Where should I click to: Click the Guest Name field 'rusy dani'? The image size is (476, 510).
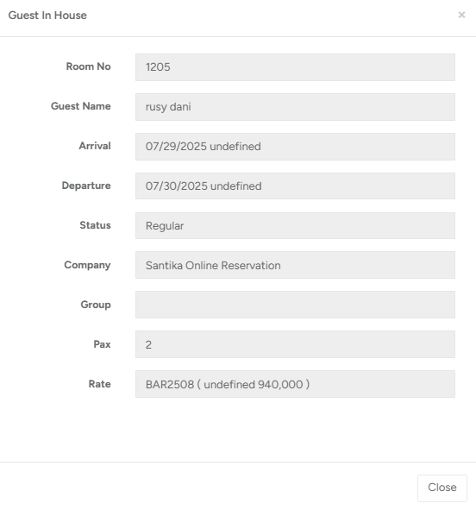point(295,107)
